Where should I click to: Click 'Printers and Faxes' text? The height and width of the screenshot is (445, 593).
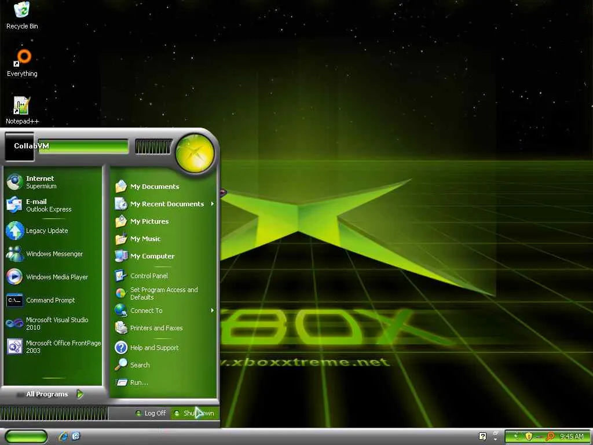pos(156,328)
